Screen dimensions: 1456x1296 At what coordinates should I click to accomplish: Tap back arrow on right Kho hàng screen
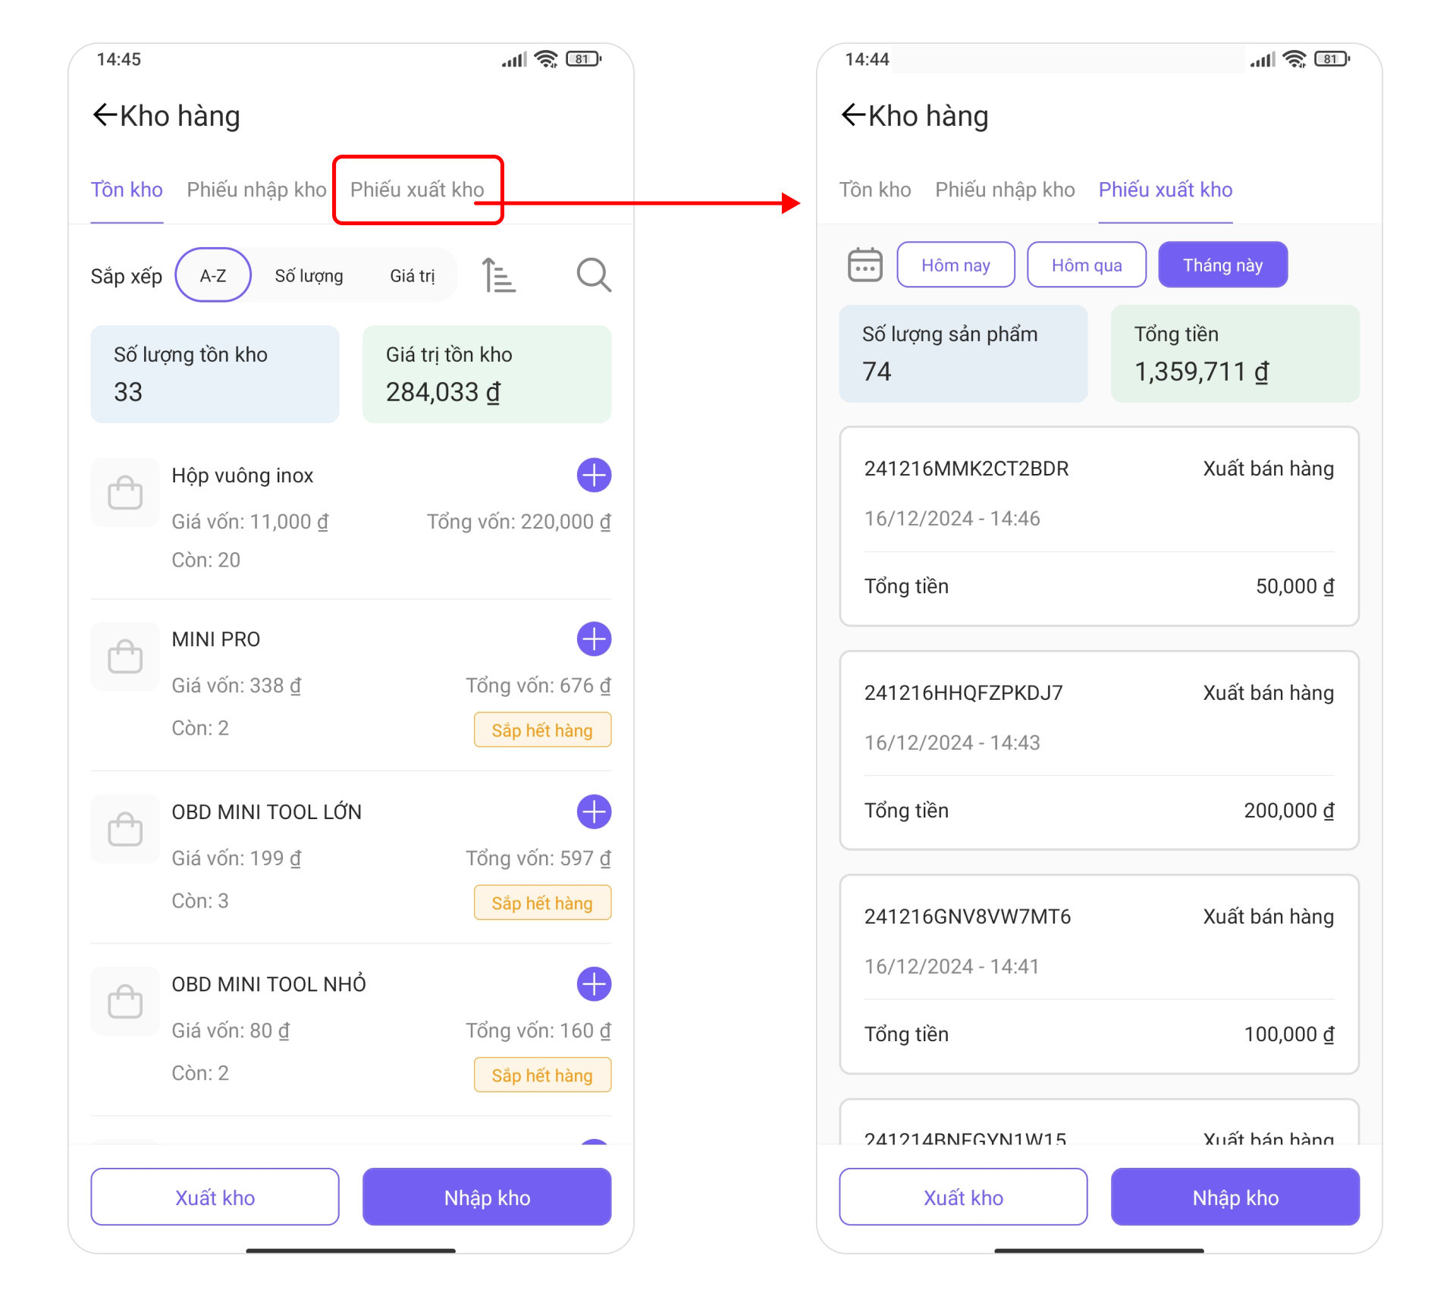point(853,115)
